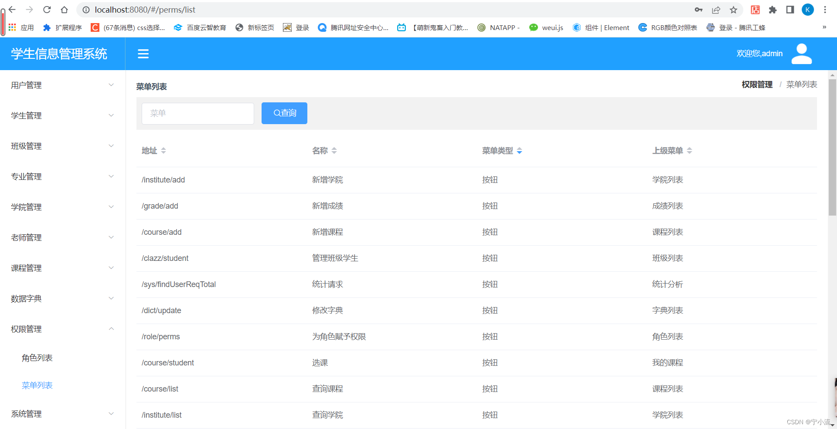Open the Chrome profile avatar K
Viewport: 837px width, 429px height.
tap(808, 10)
